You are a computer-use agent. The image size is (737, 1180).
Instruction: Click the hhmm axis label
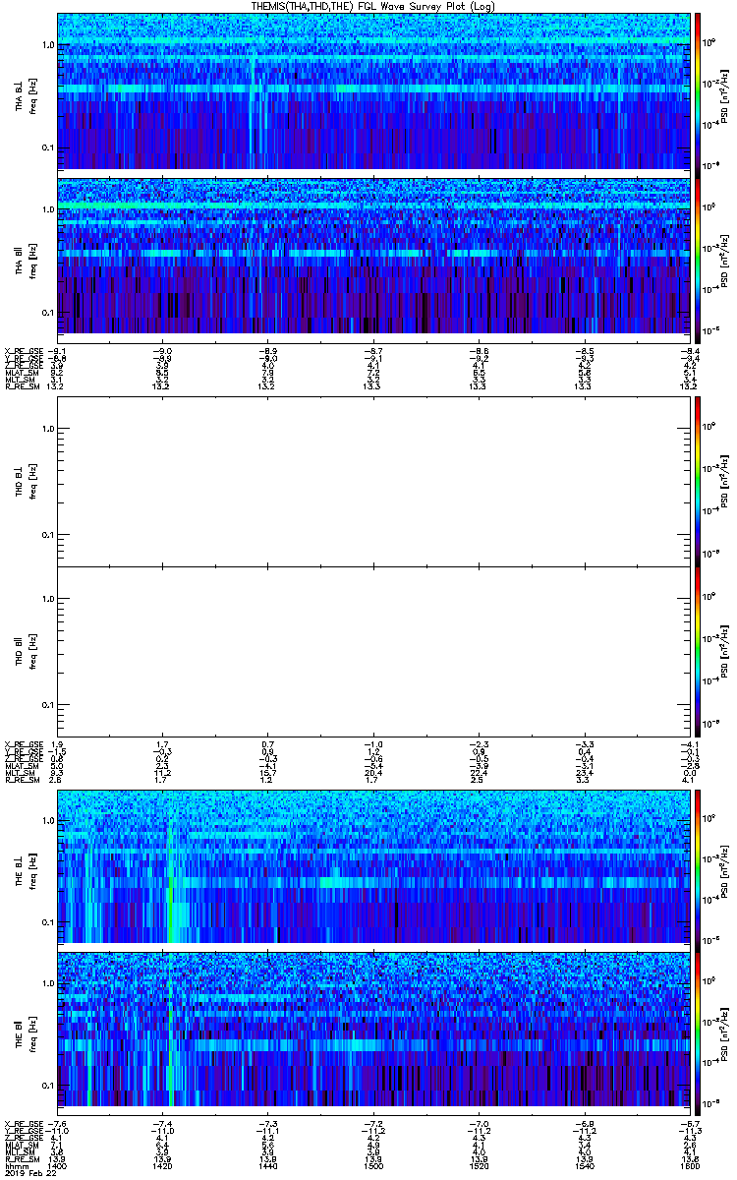(x=15, y=1166)
